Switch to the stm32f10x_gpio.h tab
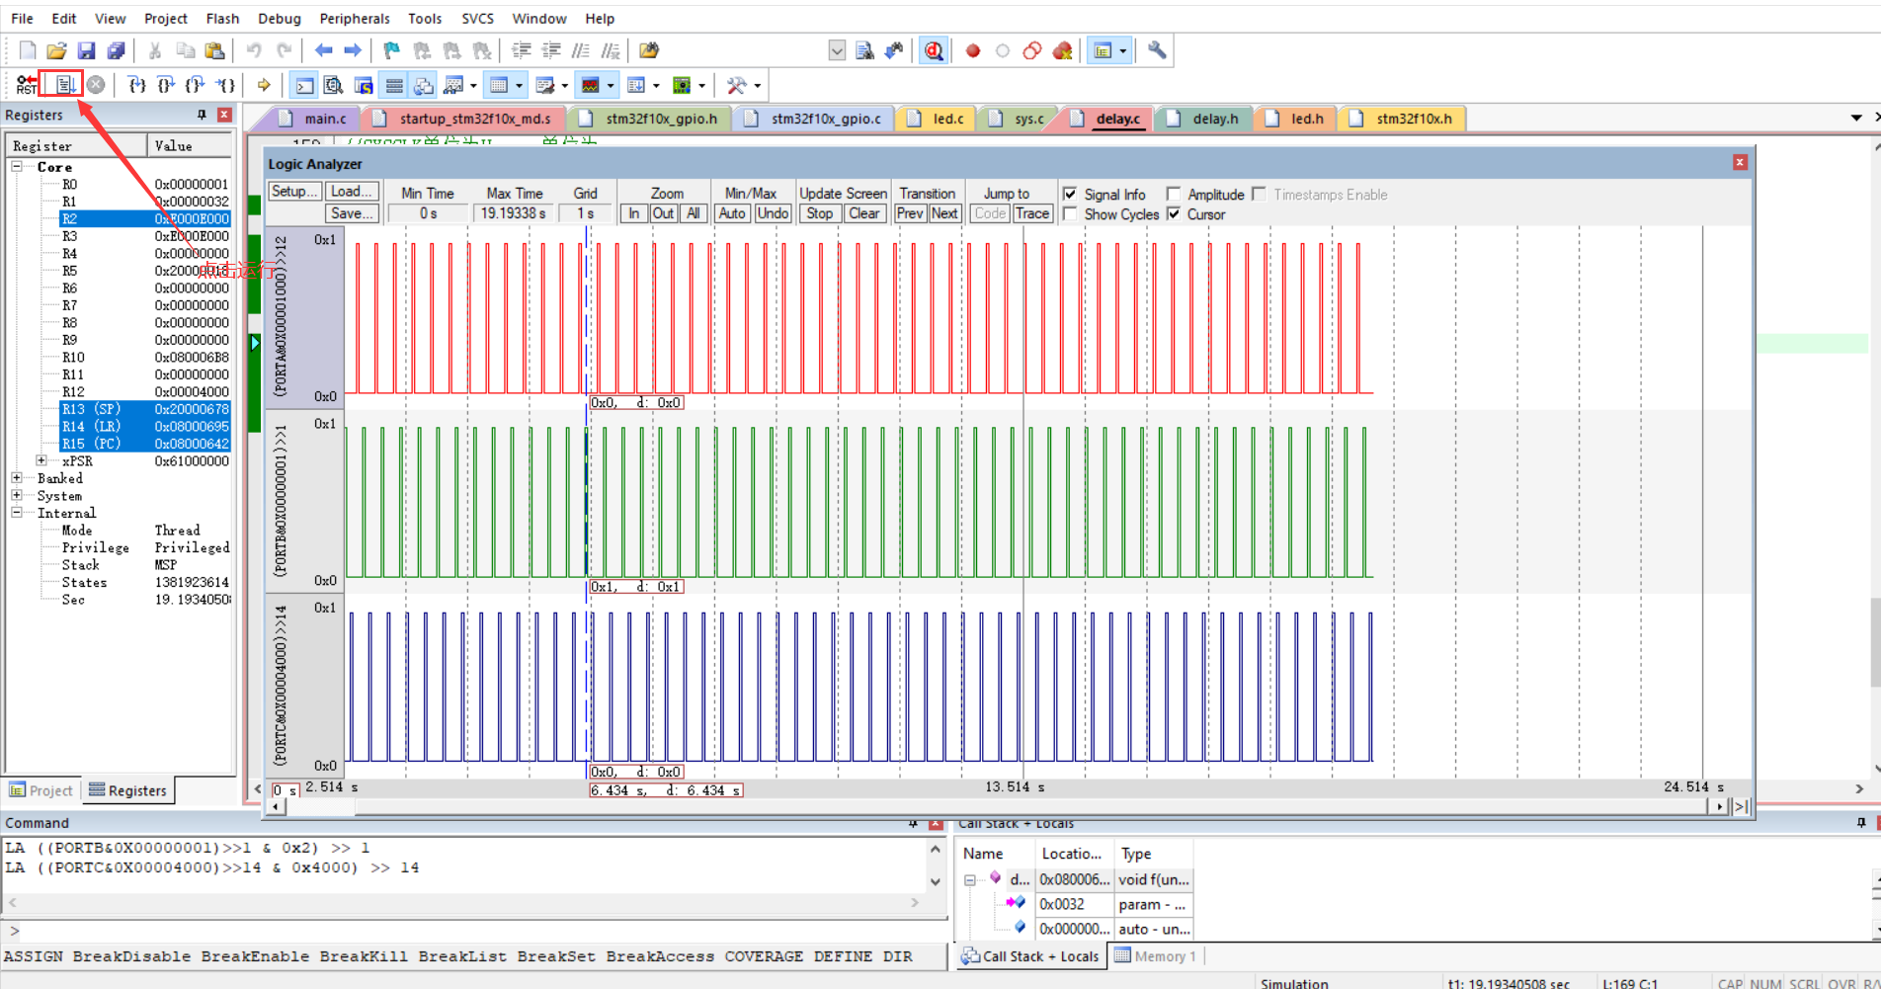Viewport: 1881px width, 989px height. tap(651, 119)
